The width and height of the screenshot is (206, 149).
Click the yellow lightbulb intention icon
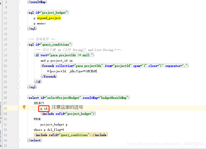[24, 107]
